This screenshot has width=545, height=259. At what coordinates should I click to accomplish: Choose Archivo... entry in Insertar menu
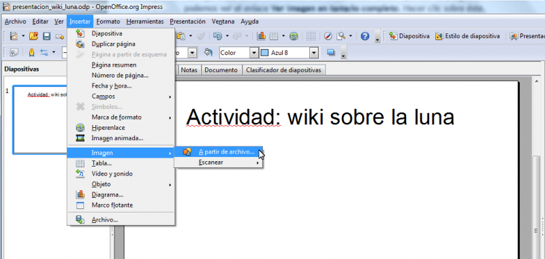(x=121, y=220)
